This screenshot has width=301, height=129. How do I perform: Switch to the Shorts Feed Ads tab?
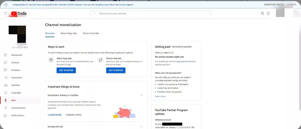(x=91, y=33)
